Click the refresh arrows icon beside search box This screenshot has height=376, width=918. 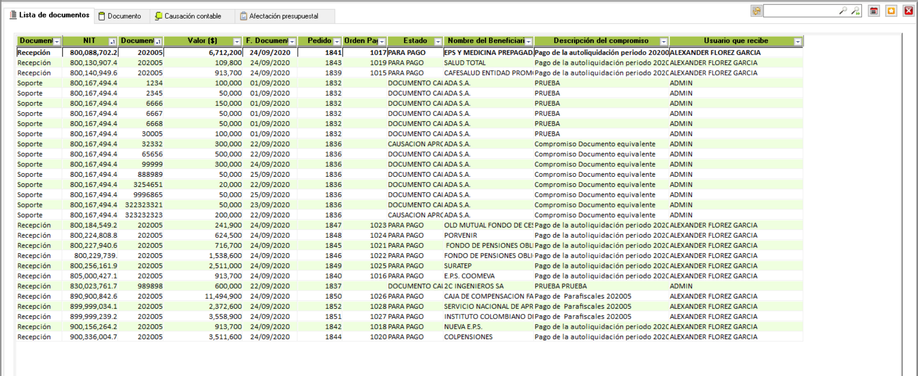click(756, 11)
